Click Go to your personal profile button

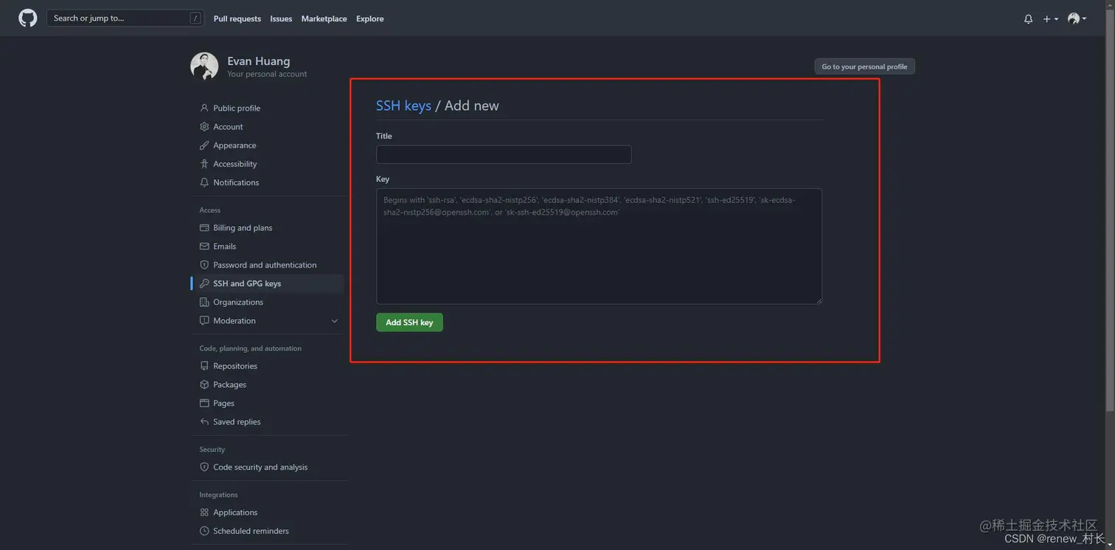coord(864,66)
